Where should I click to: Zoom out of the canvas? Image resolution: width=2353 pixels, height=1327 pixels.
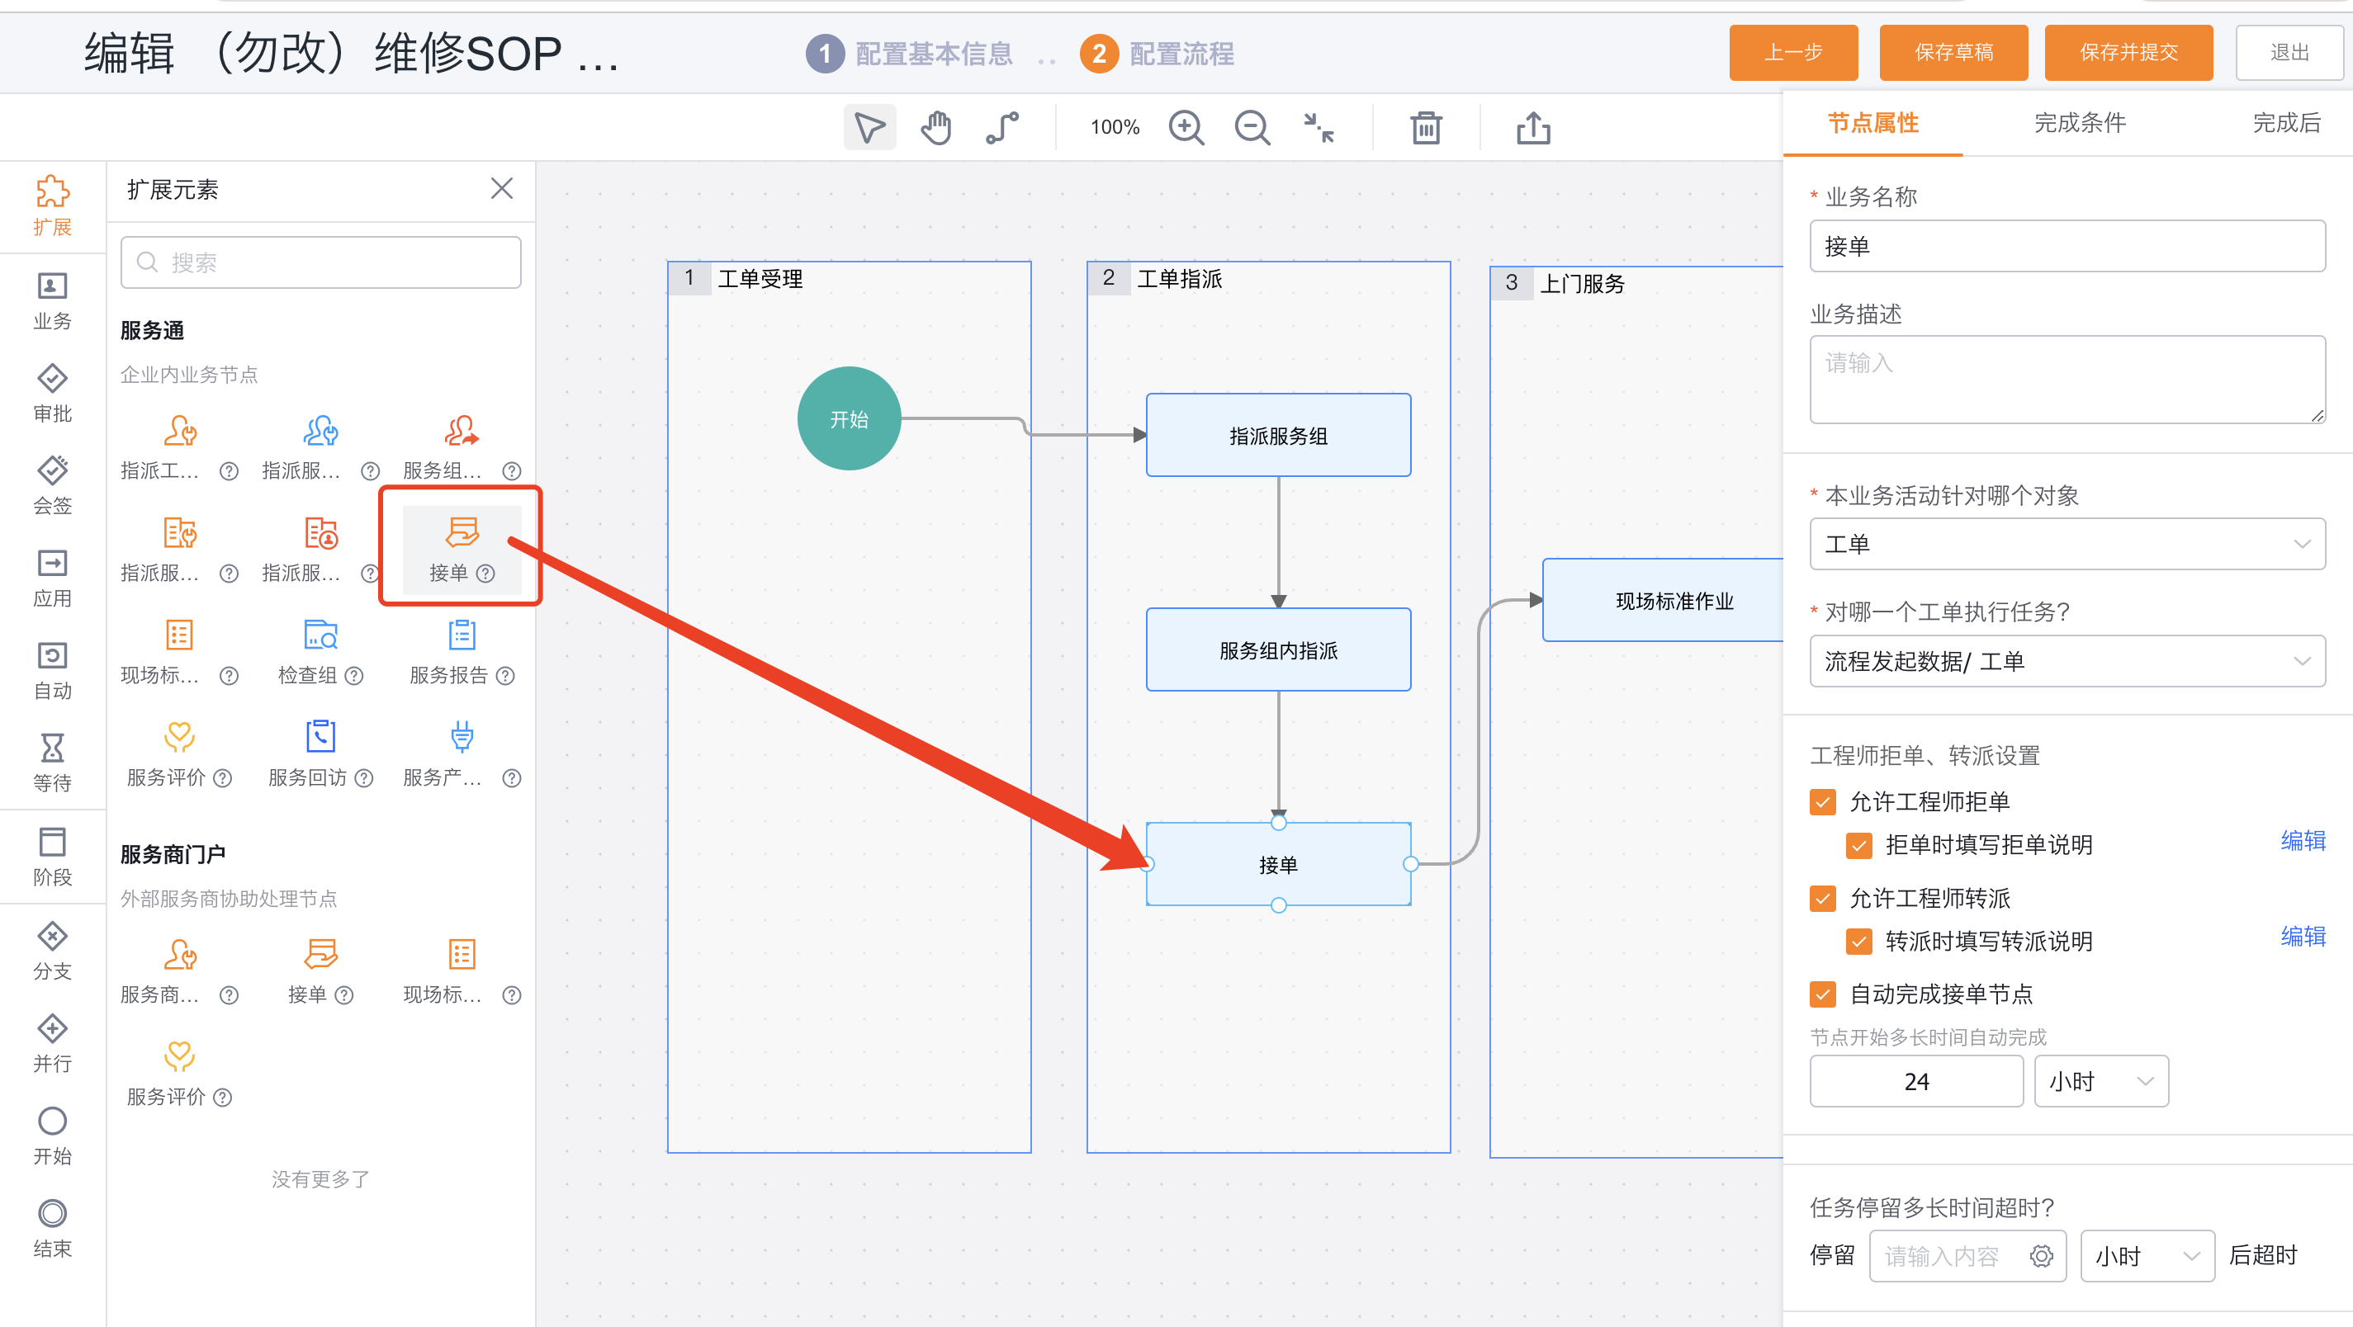click(x=1252, y=127)
